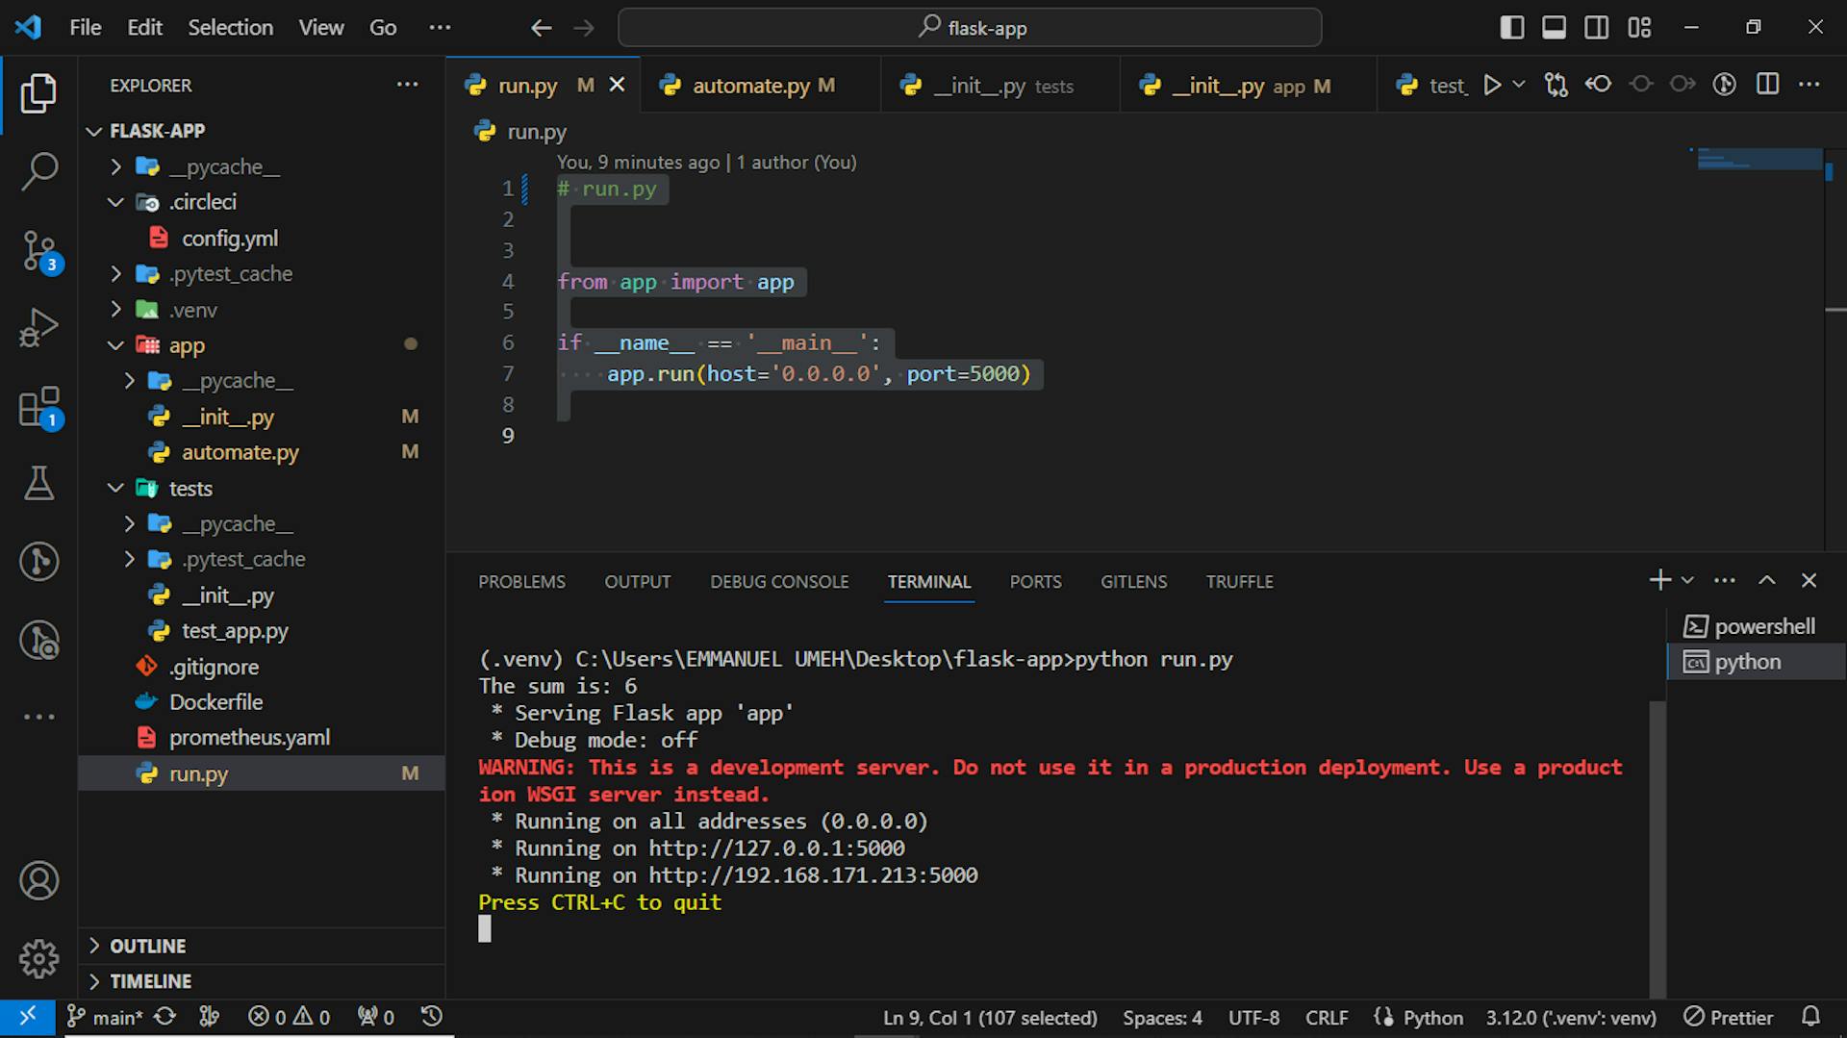This screenshot has width=1847, height=1038.
Task: Open the Extensions view
Action: pyautogui.click(x=38, y=406)
